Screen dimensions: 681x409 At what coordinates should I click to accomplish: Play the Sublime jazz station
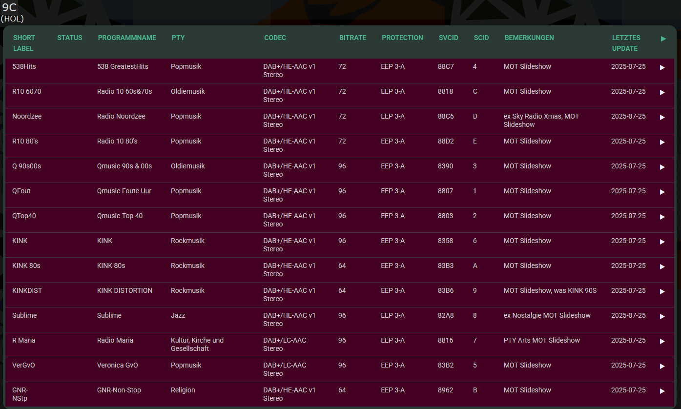(x=662, y=316)
